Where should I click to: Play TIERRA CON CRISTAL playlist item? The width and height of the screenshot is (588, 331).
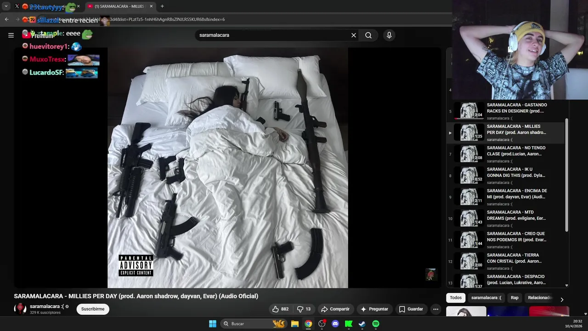click(x=505, y=261)
